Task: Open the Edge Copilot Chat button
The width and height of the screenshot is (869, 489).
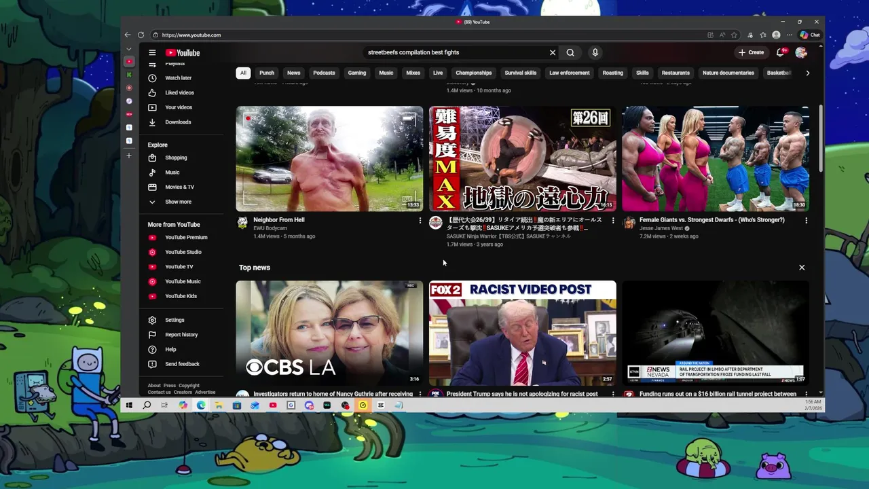Action: click(810, 35)
